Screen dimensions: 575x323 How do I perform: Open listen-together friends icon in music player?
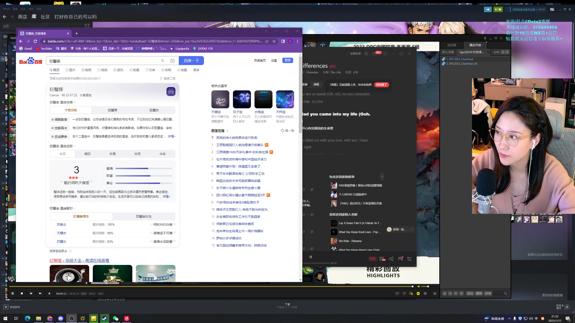400,259
